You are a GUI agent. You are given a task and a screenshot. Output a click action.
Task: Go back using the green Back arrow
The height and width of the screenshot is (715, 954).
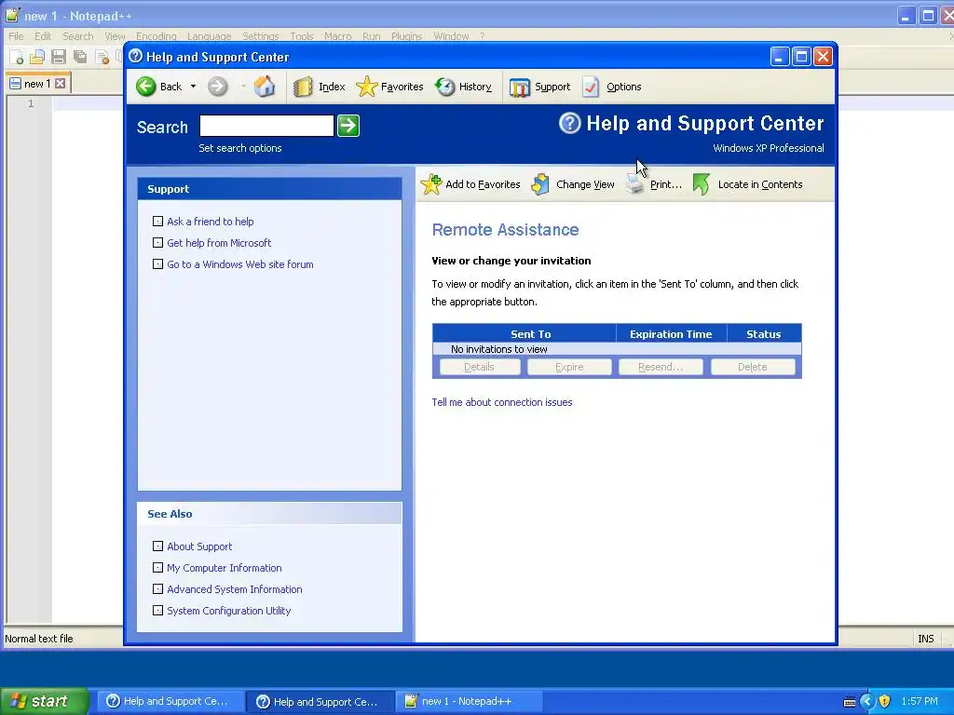coord(146,87)
